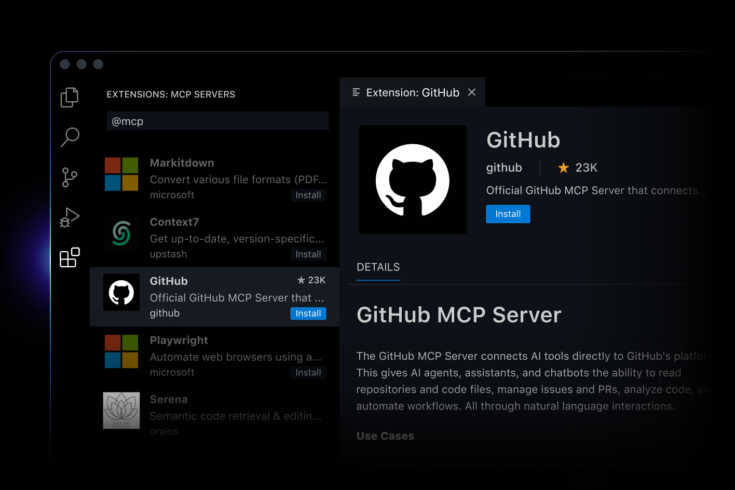The height and width of the screenshot is (490, 735).
Task: Open the Search magnifier in activity bar
Action: click(70, 137)
